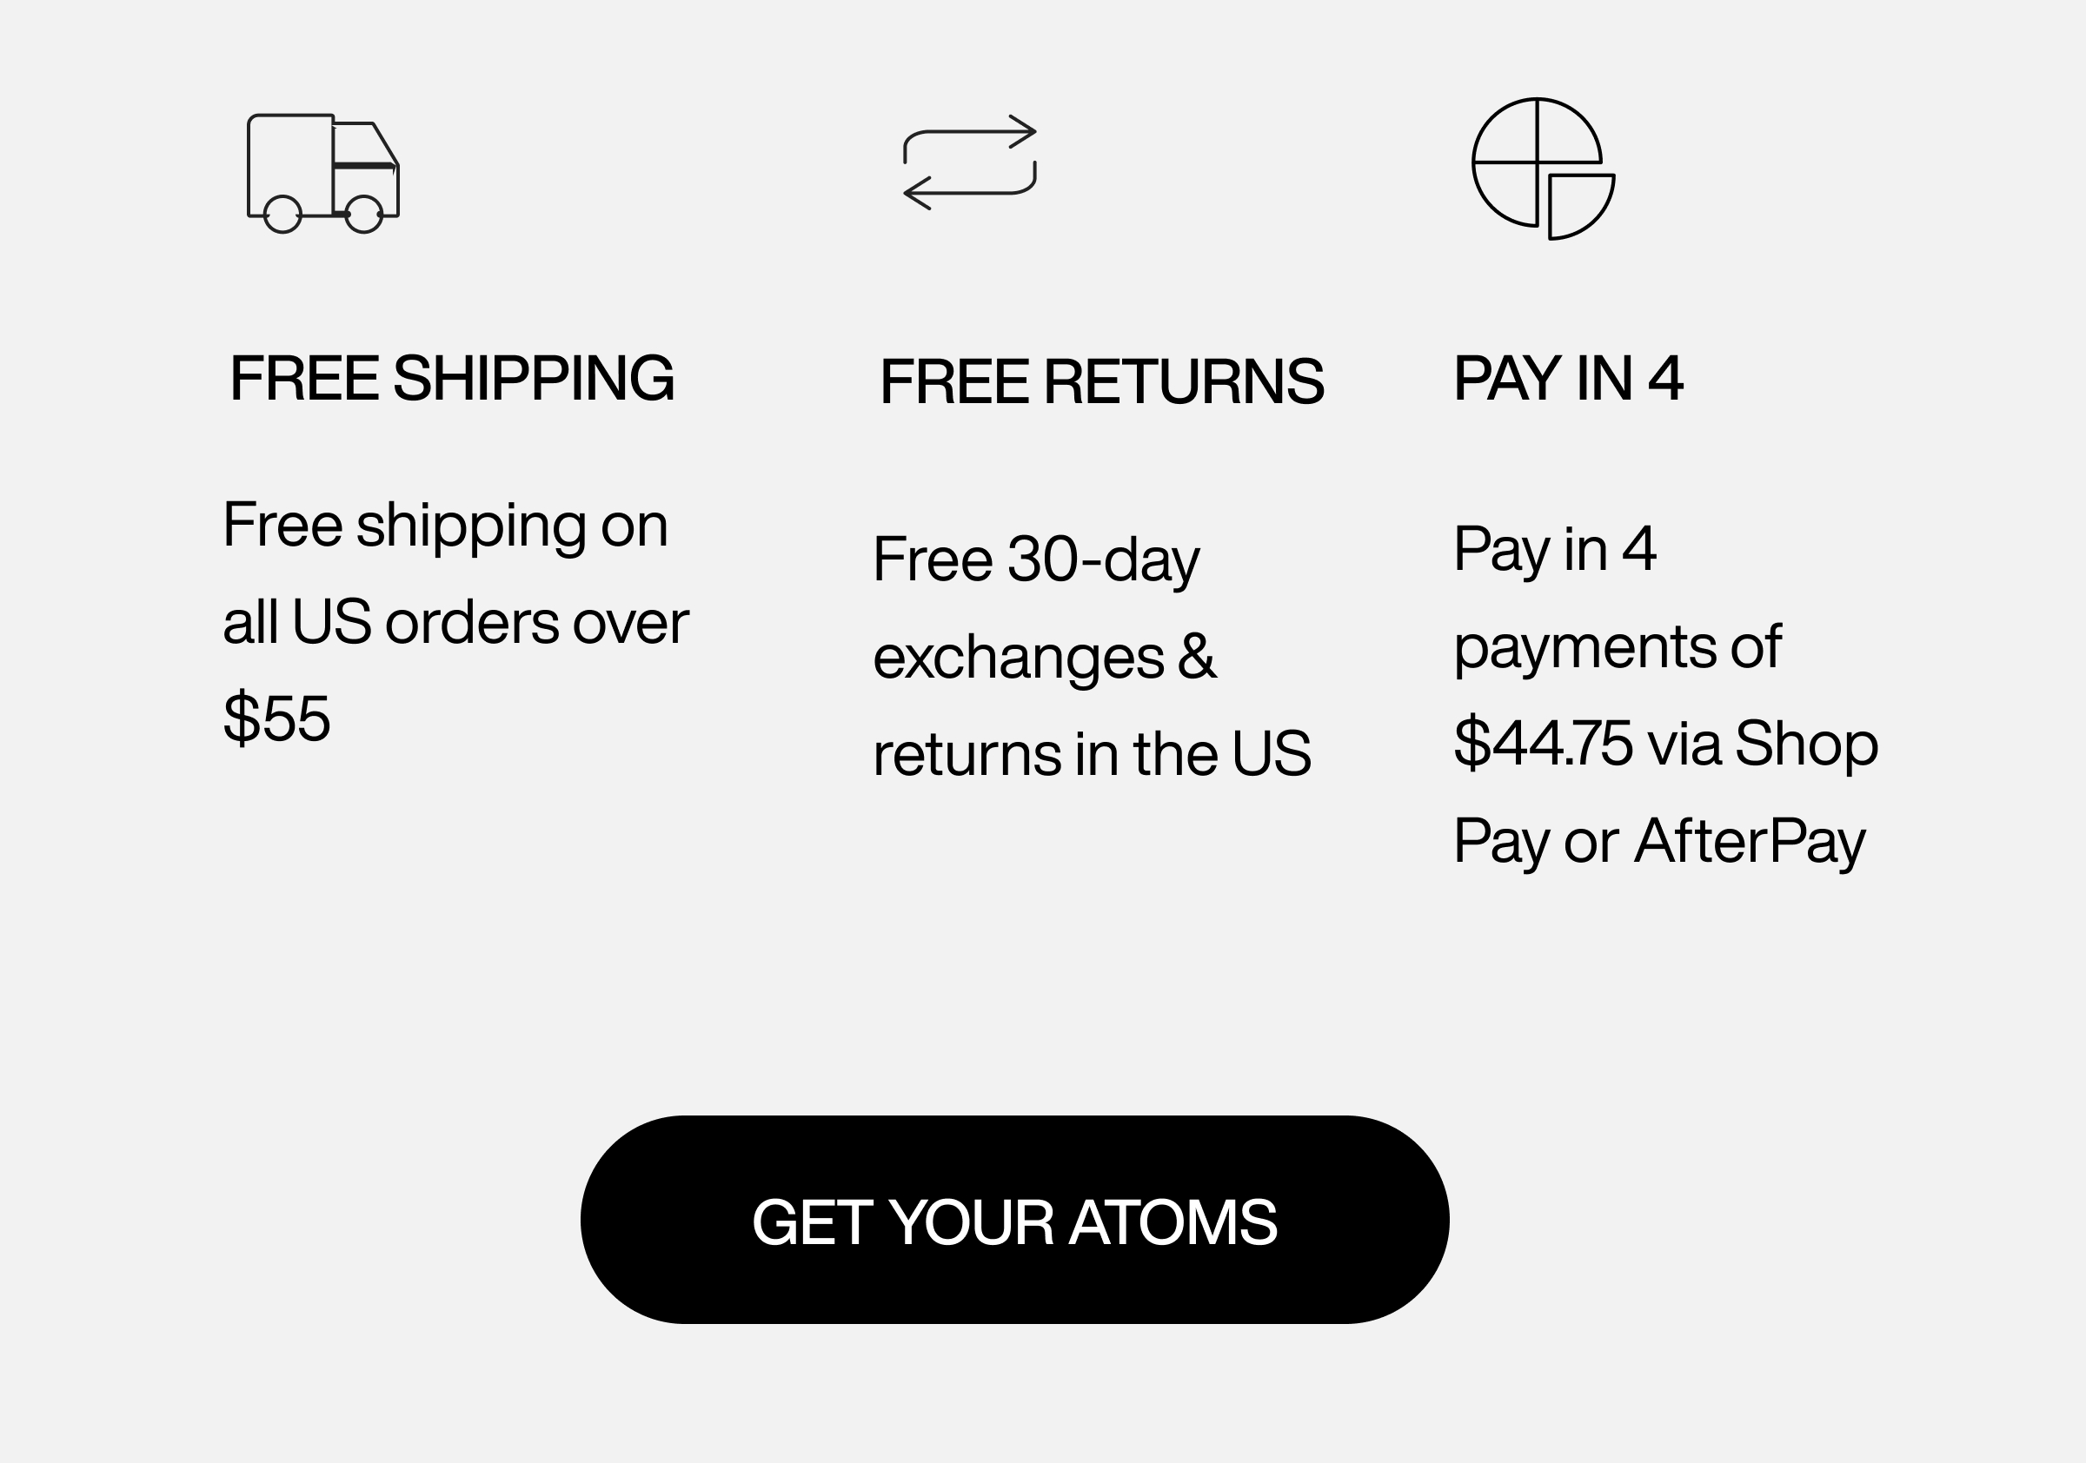Select the FREE RETURNS heading
Image resolution: width=2086 pixels, height=1463 pixels.
1101,381
